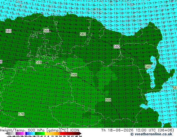Open the weatheronline.co.uk link
Viewport: 177px width, 137px height.
[151, 134]
